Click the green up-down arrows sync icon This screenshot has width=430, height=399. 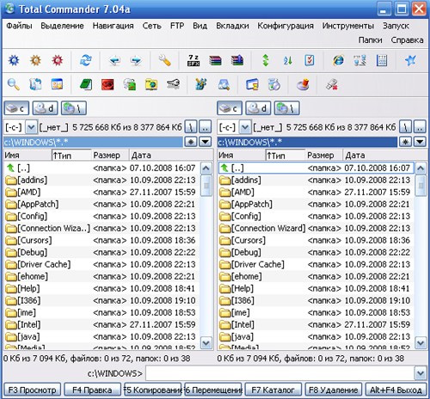(266, 60)
